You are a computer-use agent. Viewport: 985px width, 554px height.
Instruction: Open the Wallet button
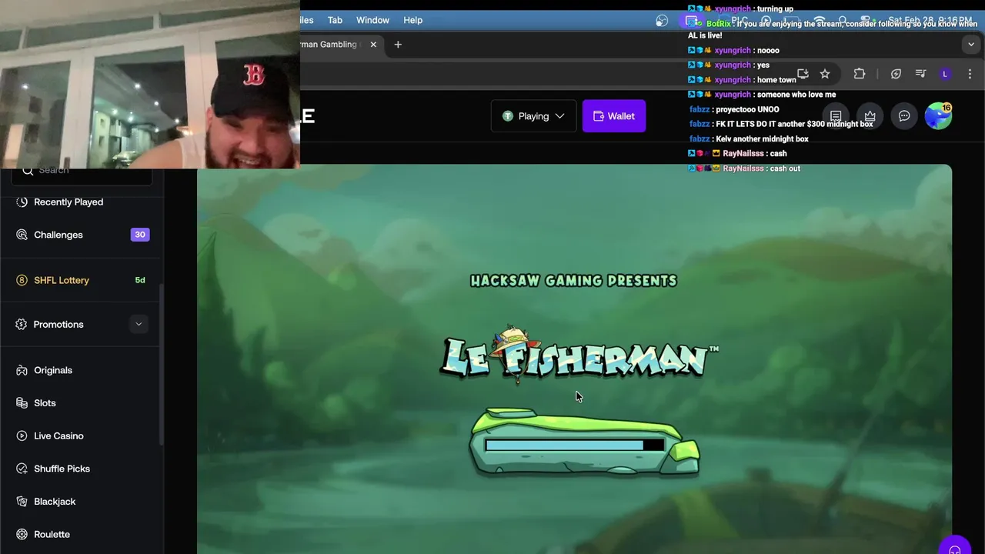pyautogui.click(x=613, y=116)
